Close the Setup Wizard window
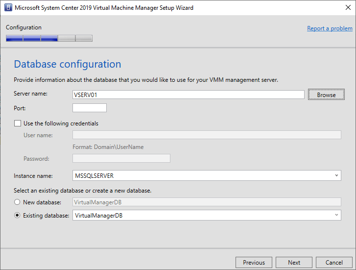356x270 pixels. (348, 7)
